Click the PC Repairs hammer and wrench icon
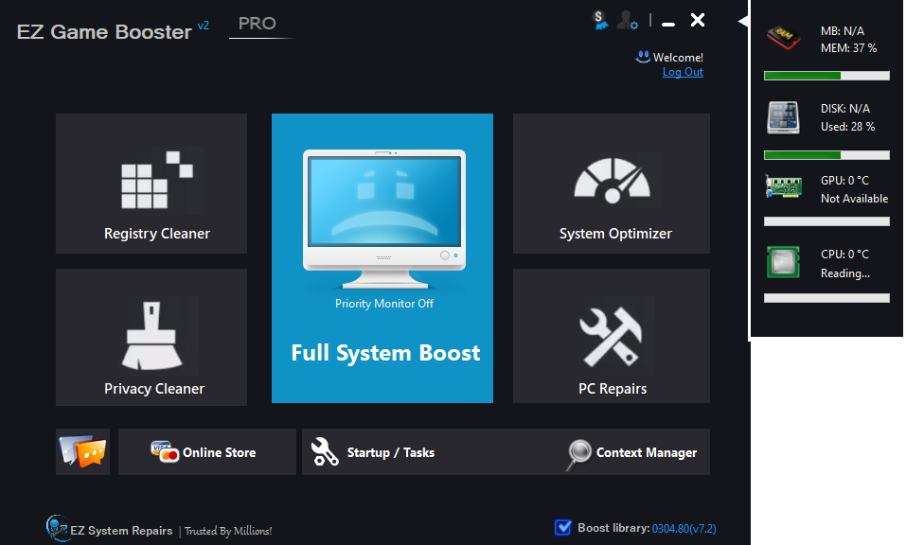 tap(611, 337)
